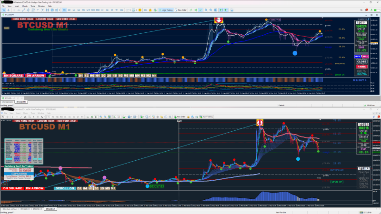Click DN SQUARE label on bottom chart
The width and height of the screenshot is (381, 214).
tap(13, 188)
